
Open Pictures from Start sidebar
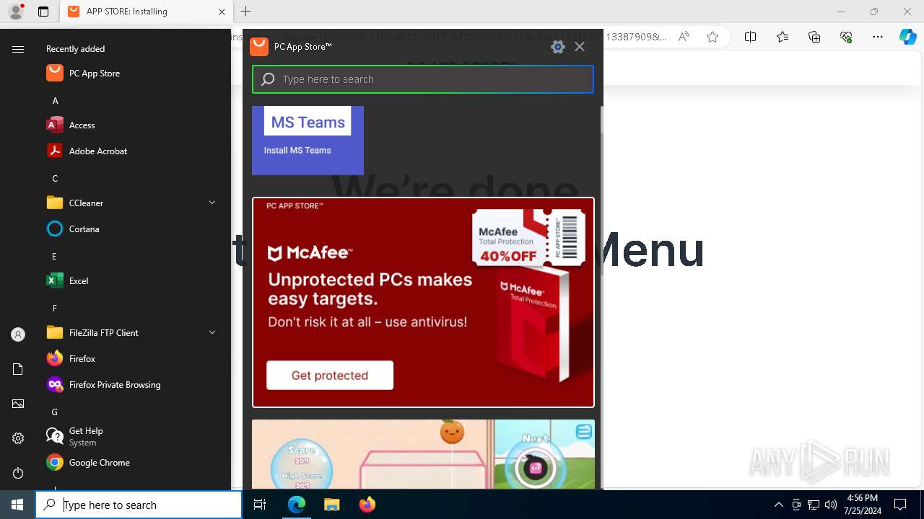click(x=18, y=404)
